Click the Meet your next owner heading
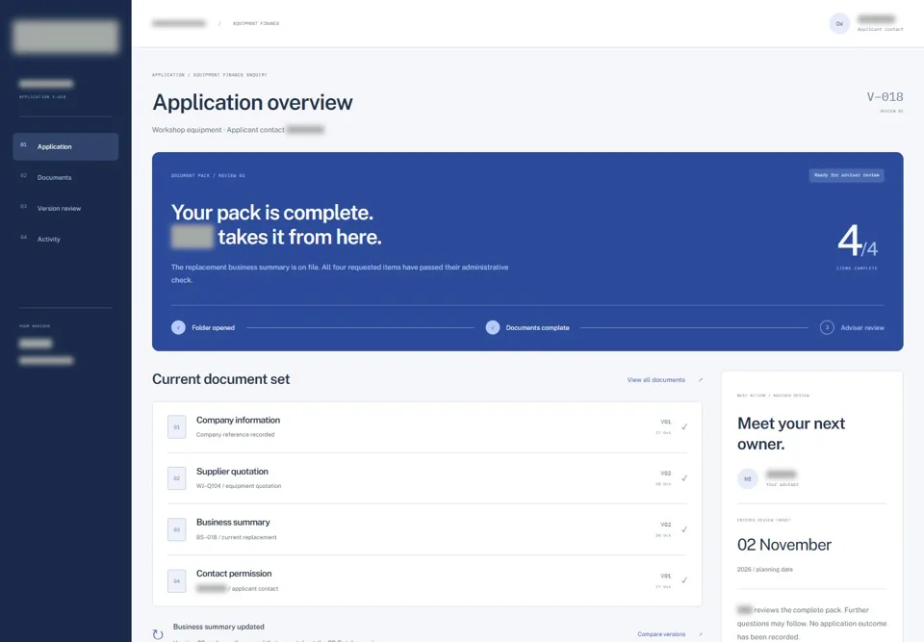 pyautogui.click(x=791, y=433)
